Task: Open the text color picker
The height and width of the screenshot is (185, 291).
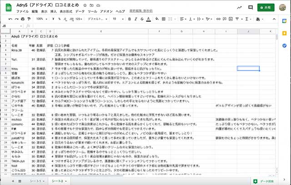Action: coord(148,19)
